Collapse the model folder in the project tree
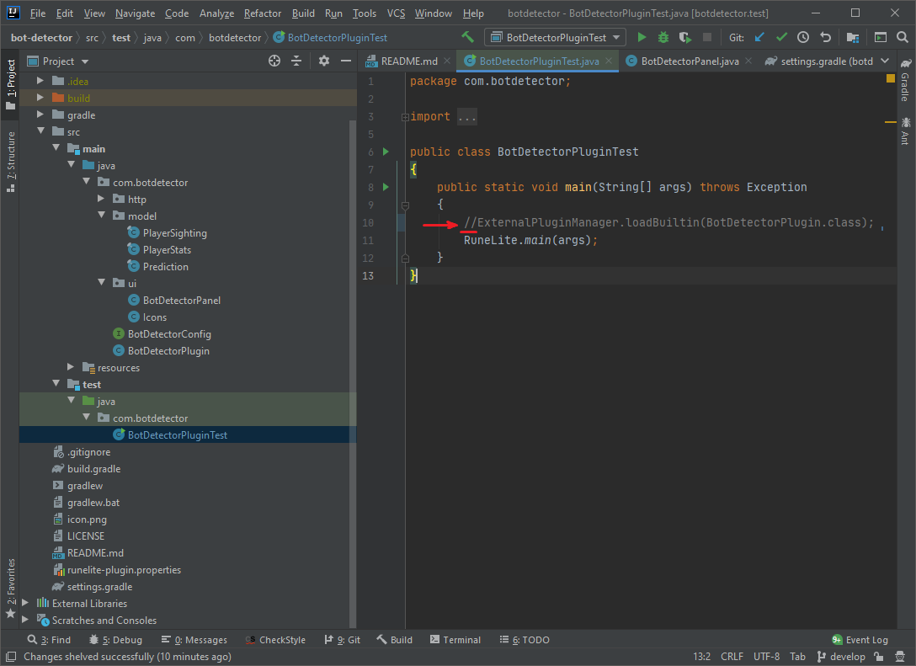Screen dimensions: 916x666 (101, 216)
